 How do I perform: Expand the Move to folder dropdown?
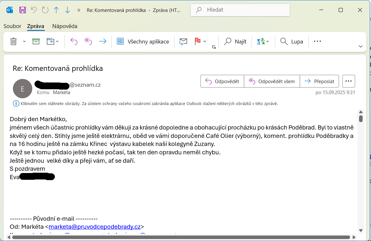coord(57,42)
